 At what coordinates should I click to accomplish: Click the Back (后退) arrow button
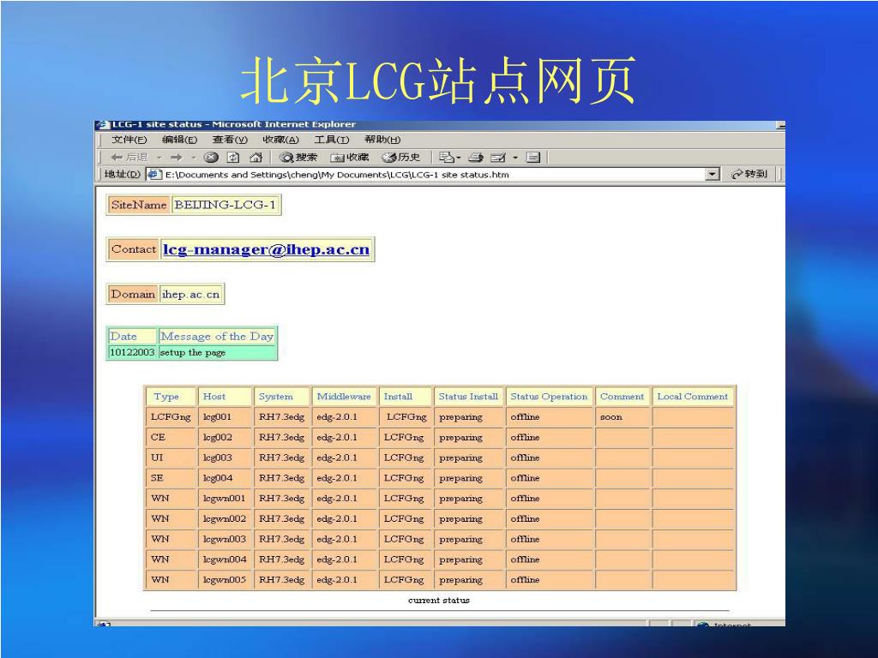pos(129,158)
